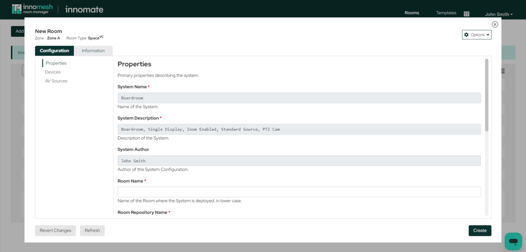Open the chat widget bubble

[513, 241]
